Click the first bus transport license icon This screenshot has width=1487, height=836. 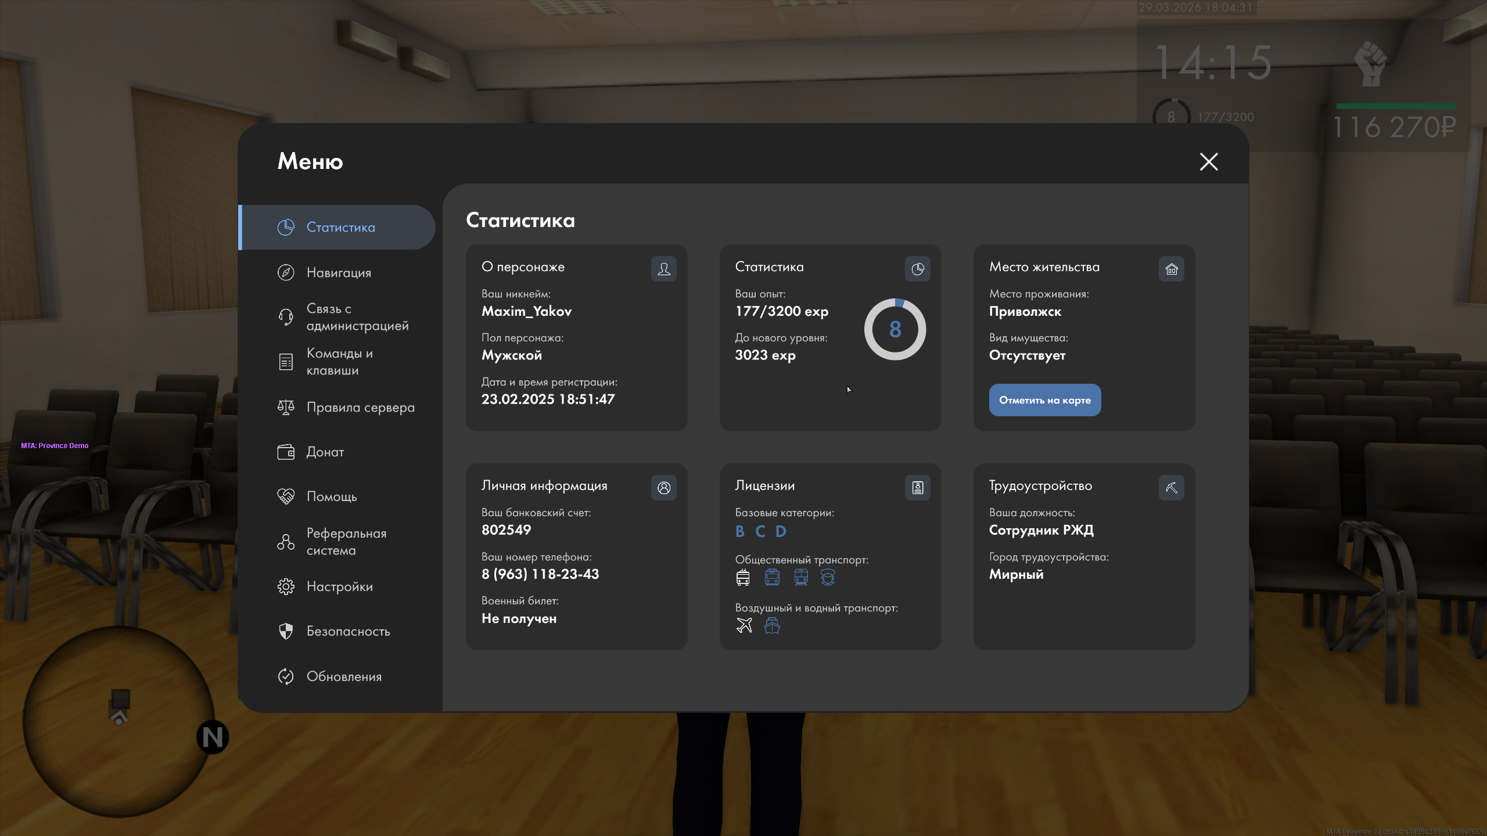point(743,577)
